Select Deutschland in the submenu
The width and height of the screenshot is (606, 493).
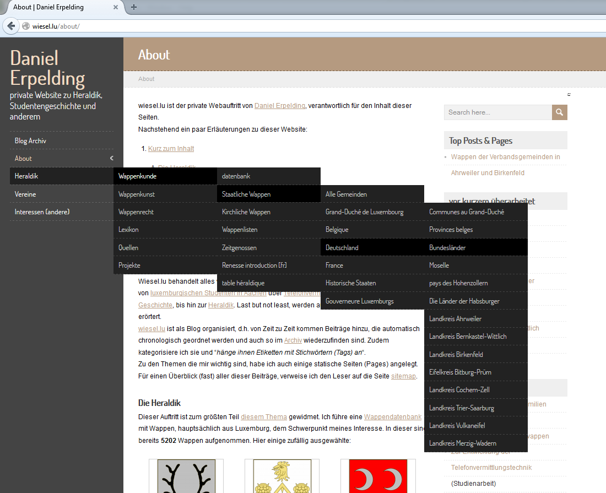[x=342, y=248]
